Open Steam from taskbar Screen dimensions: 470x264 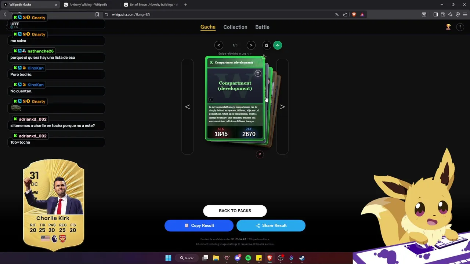[302, 258]
